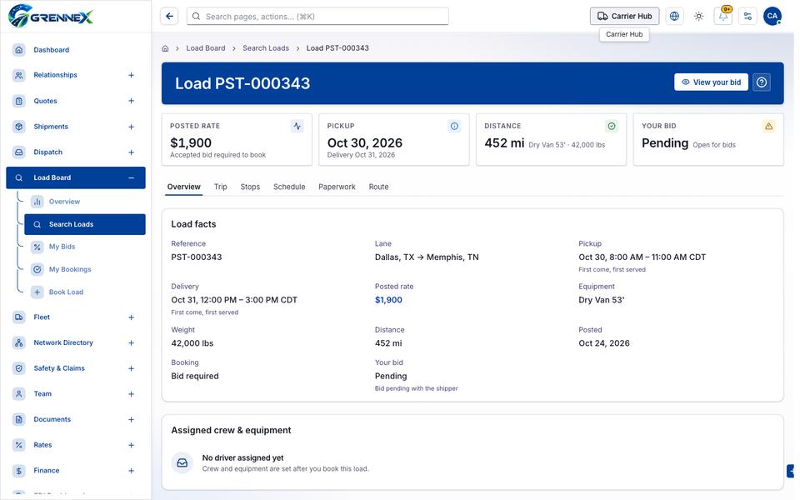Viewport: 800px width, 500px height.
Task: Select the Paperwork tab
Action: click(x=337, y=187)
